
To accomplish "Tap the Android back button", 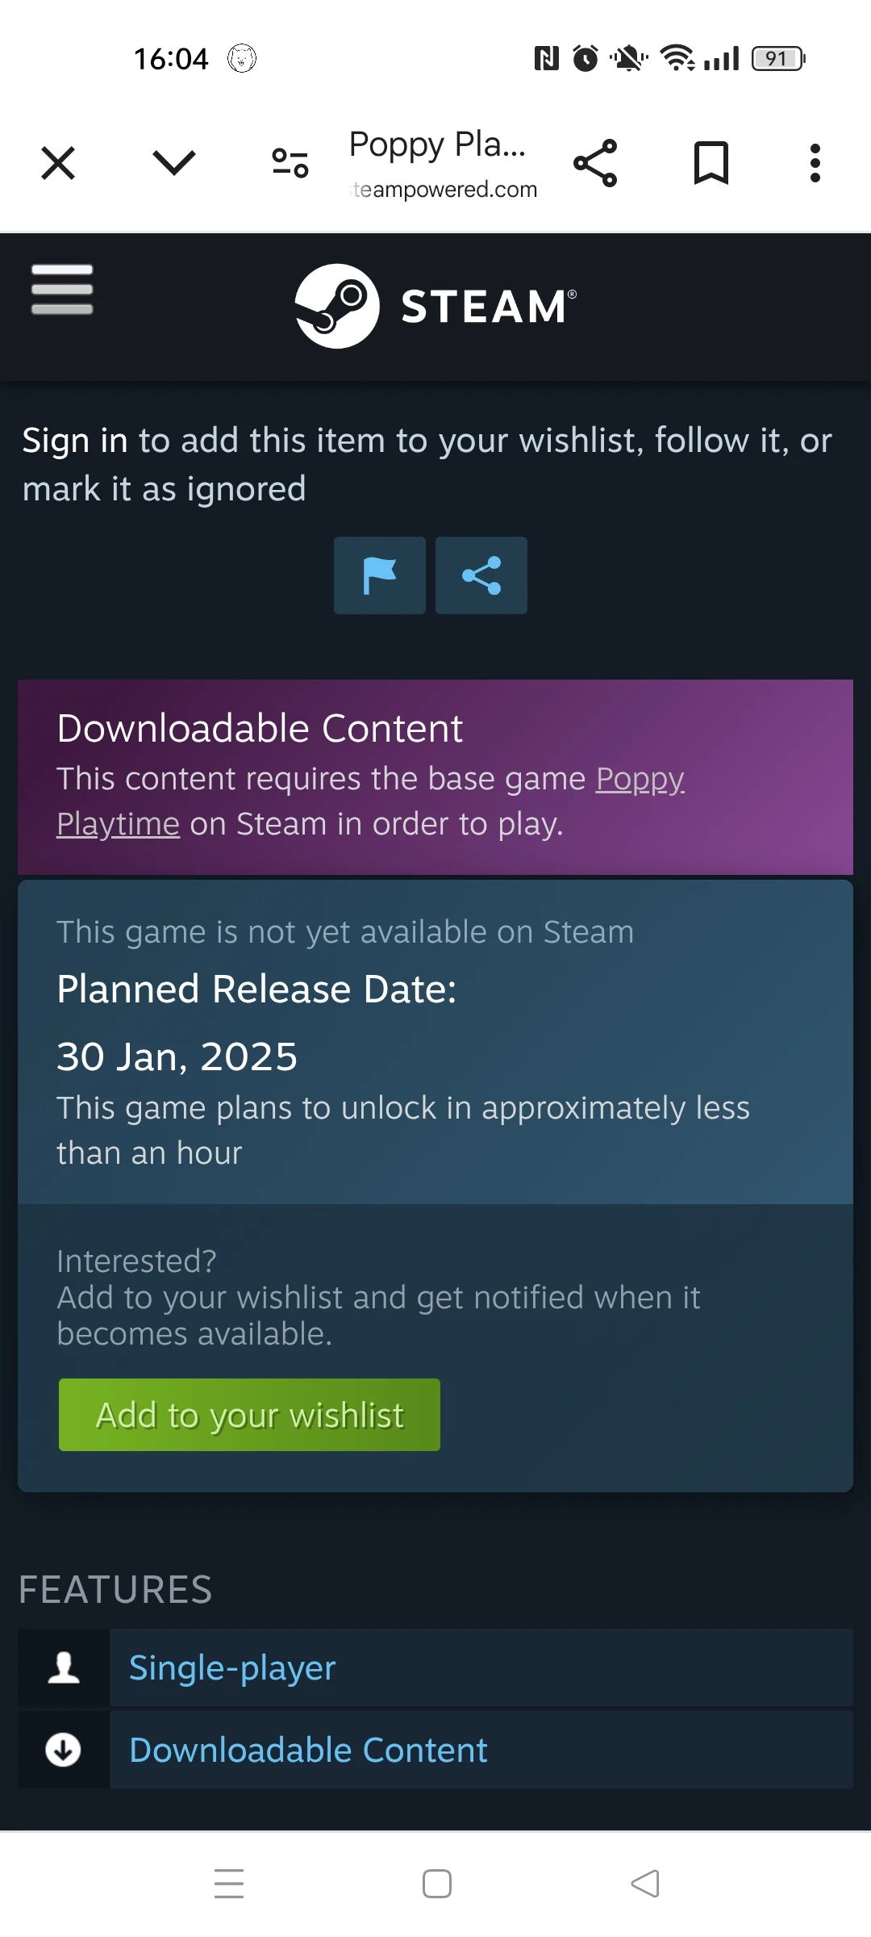I will pyautogui.click(x=645, y=1884).
